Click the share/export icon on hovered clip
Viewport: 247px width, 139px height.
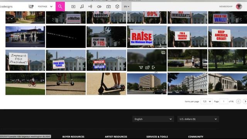click(154, 68)
